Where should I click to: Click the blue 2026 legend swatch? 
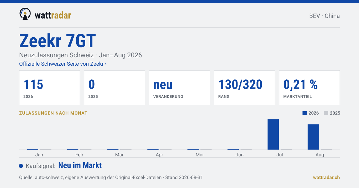305,113
